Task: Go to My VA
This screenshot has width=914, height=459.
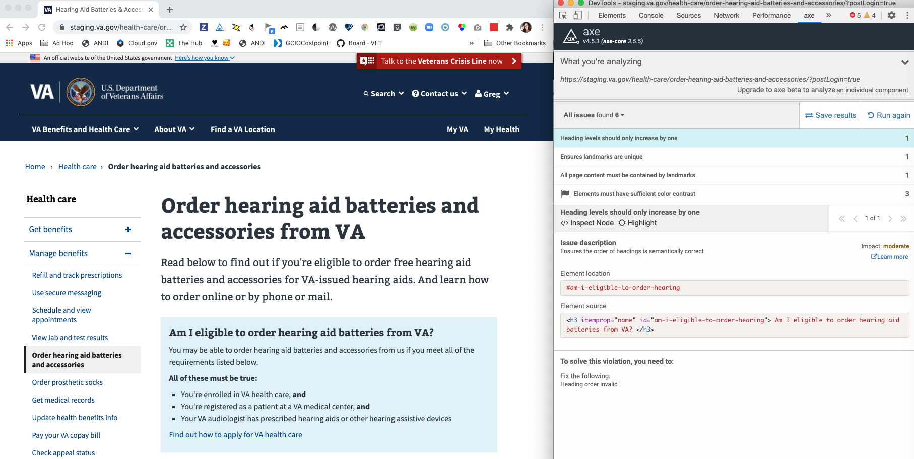Action: pyautogui.click(x=458, y=129)
